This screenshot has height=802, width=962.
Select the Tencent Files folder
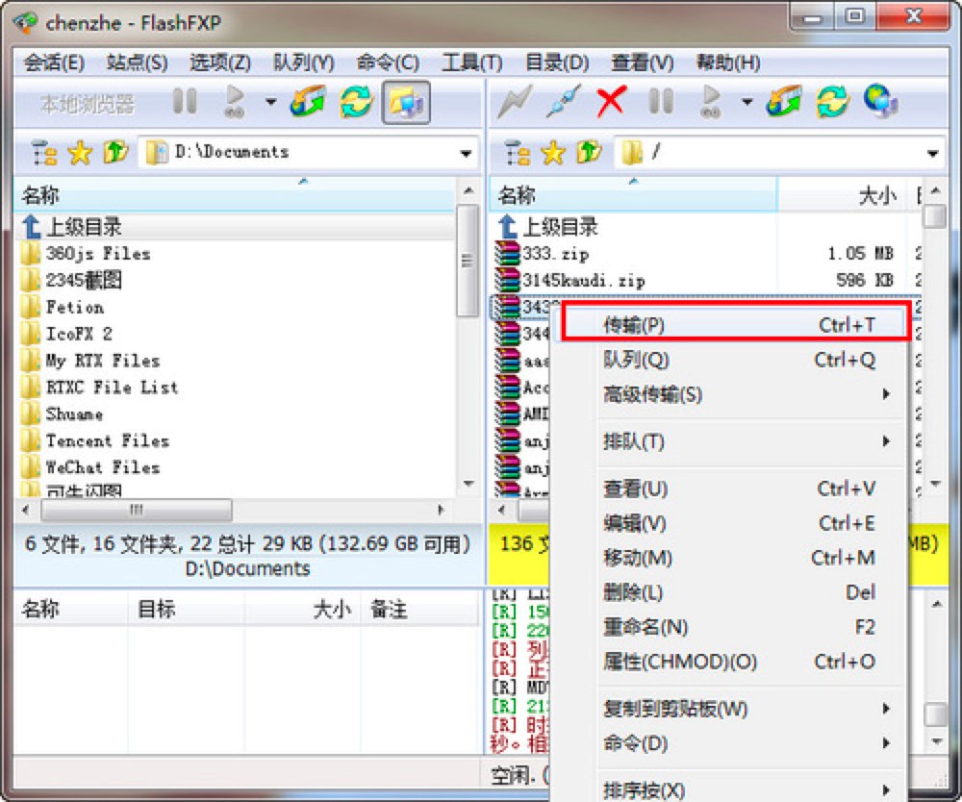point(95,440)
